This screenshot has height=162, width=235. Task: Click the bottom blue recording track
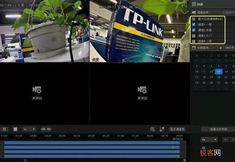tap(92, 156)
